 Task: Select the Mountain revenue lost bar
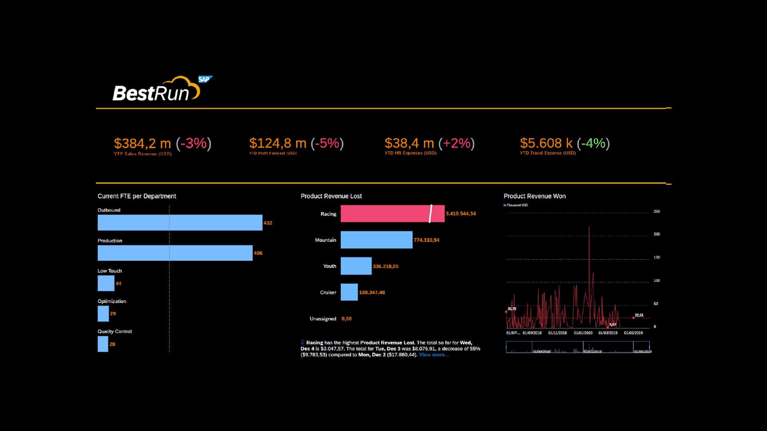pos(376,240)
